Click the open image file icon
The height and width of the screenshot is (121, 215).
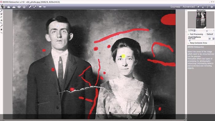(x=9, y=6)
